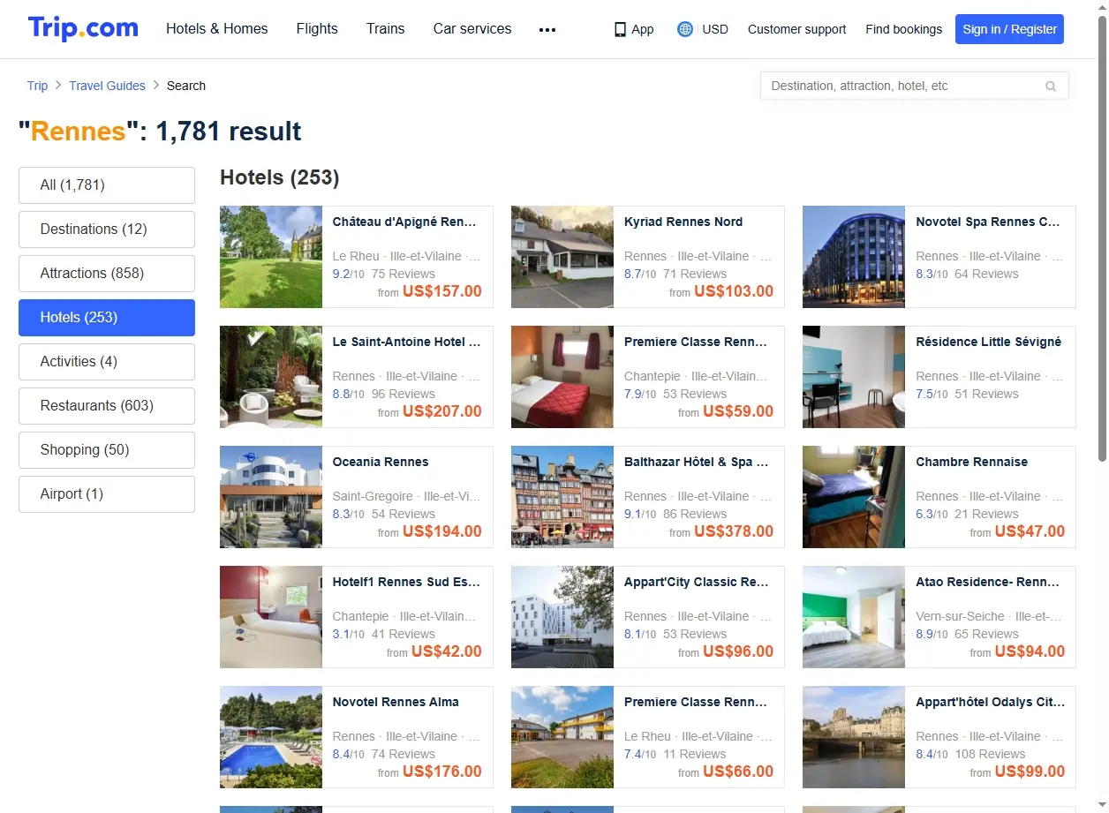The width and height of the screenshot is (1109, 813).
Task: Open Balthazar Hôtel & Spa photo
Action: coord(562,497)
